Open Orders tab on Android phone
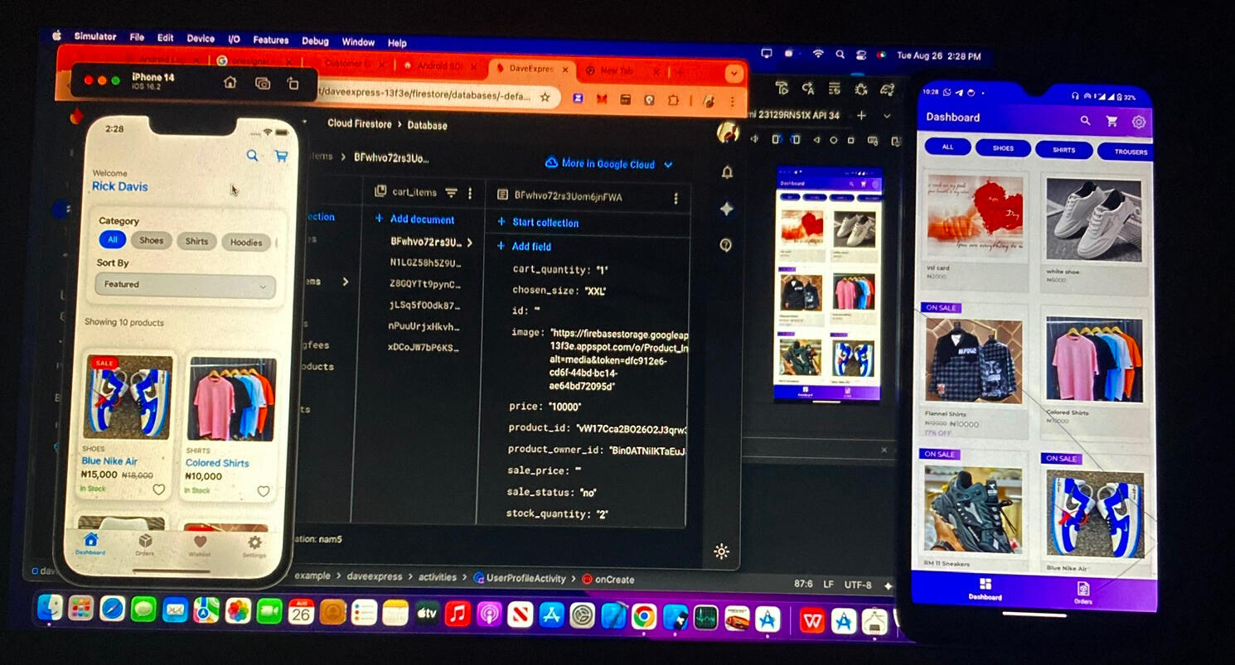 click(x=1082, y=593)
